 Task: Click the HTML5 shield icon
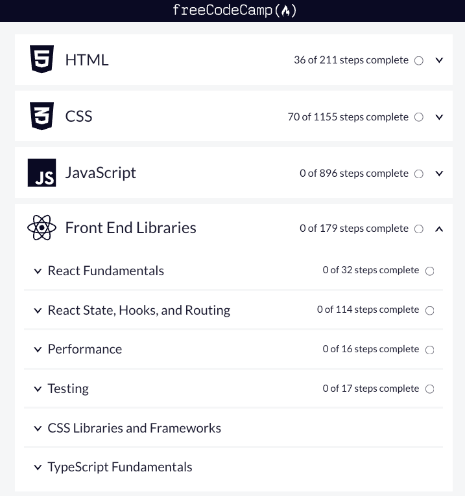(42, 59)
